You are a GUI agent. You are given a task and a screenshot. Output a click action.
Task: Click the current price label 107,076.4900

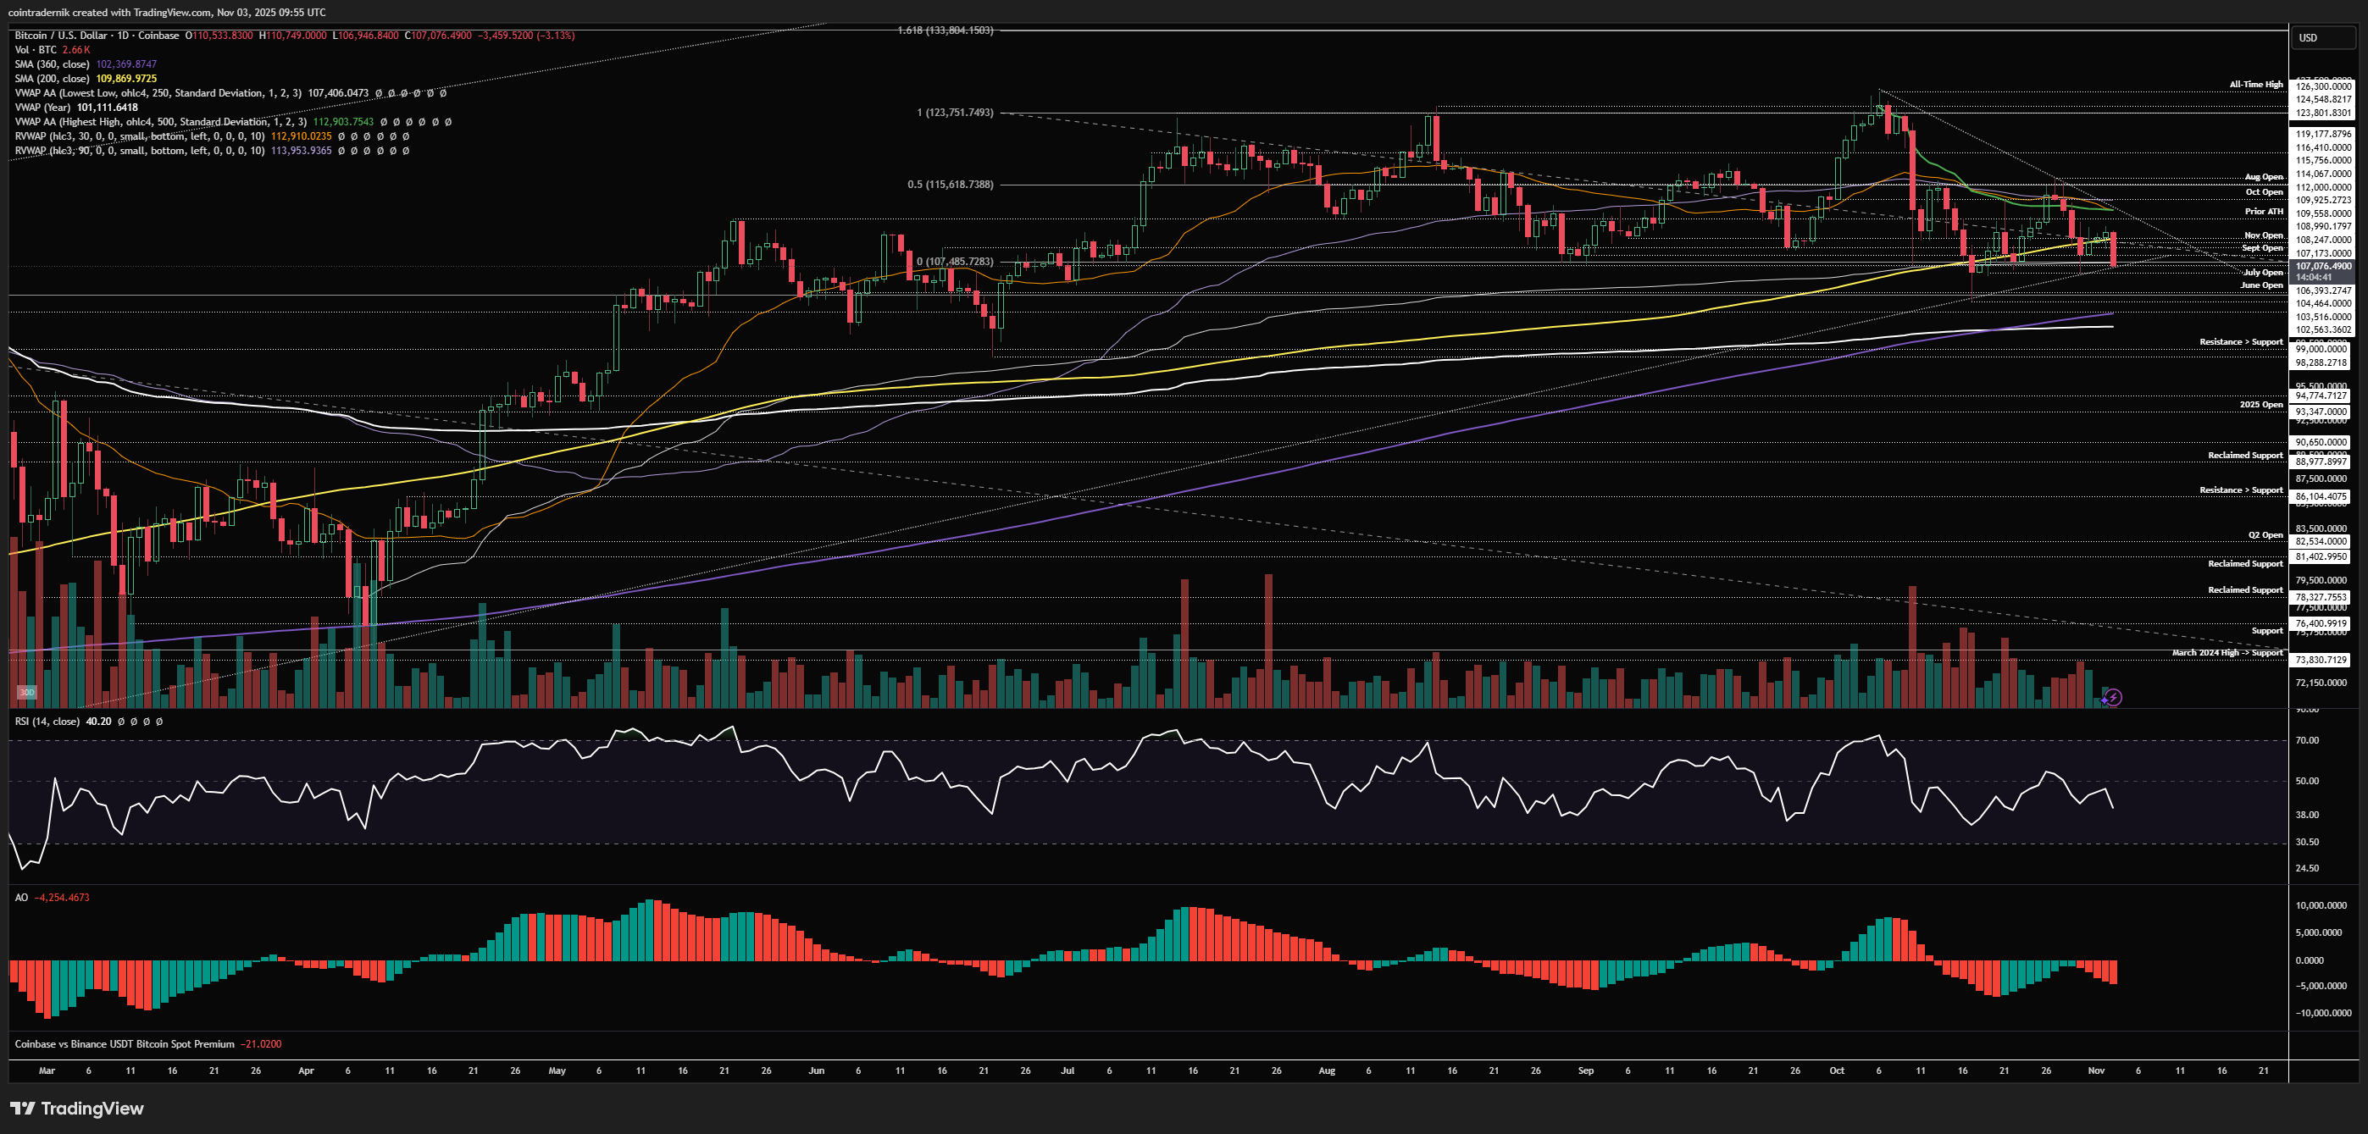point(2323,267)
